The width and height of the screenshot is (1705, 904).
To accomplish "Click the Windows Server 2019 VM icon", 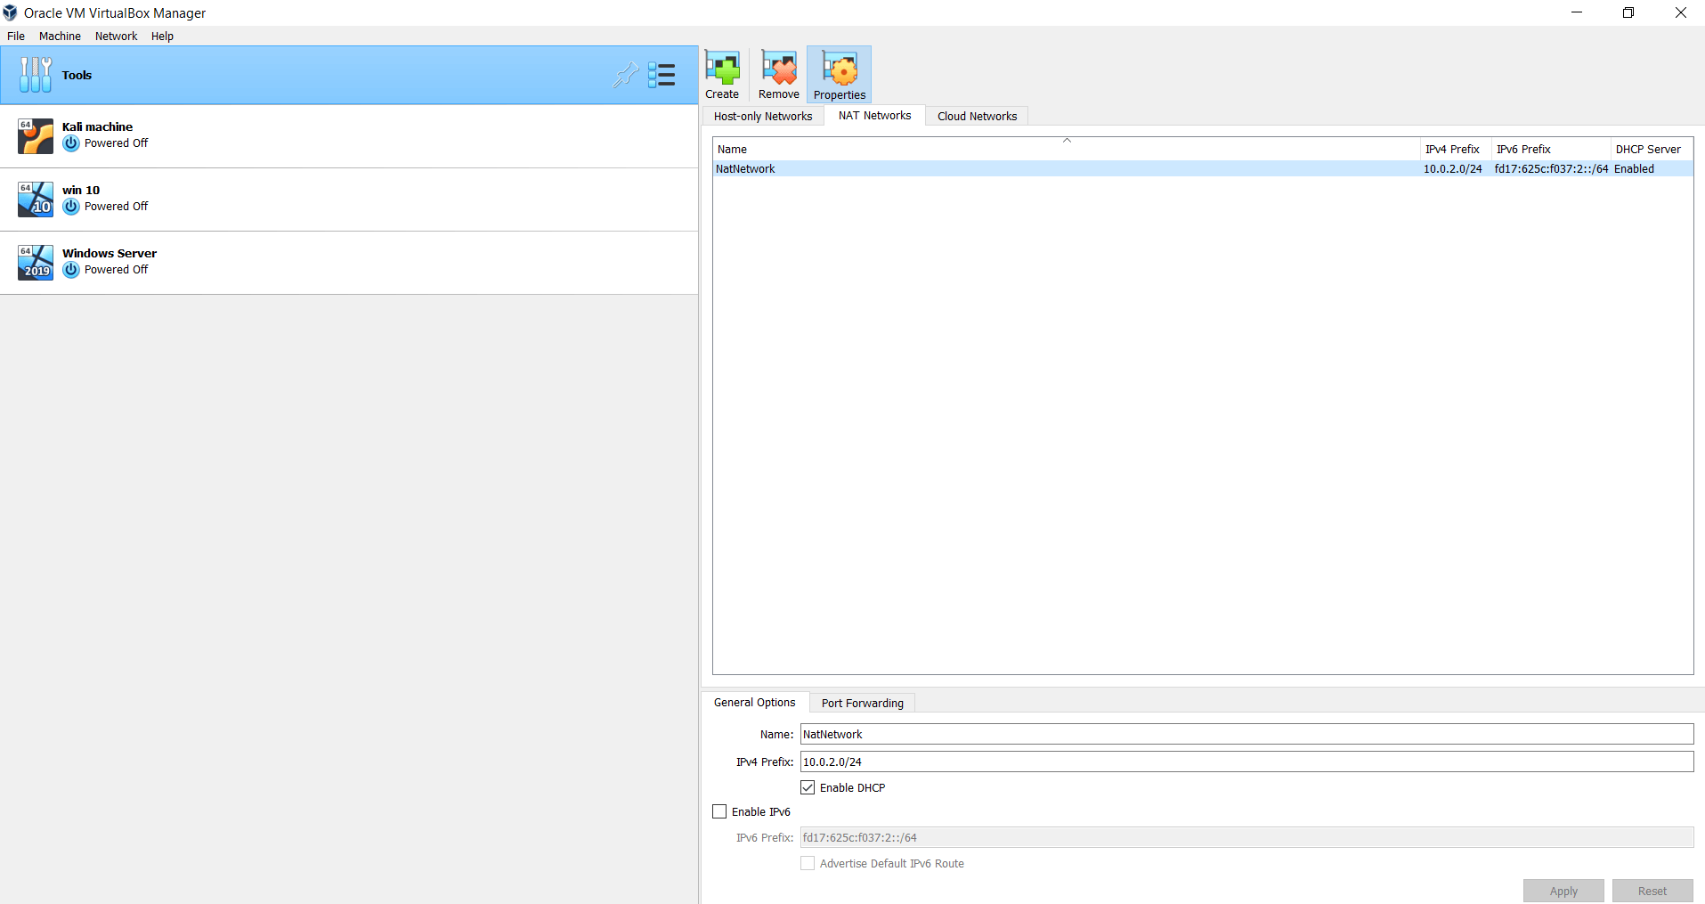I will 35,263.
